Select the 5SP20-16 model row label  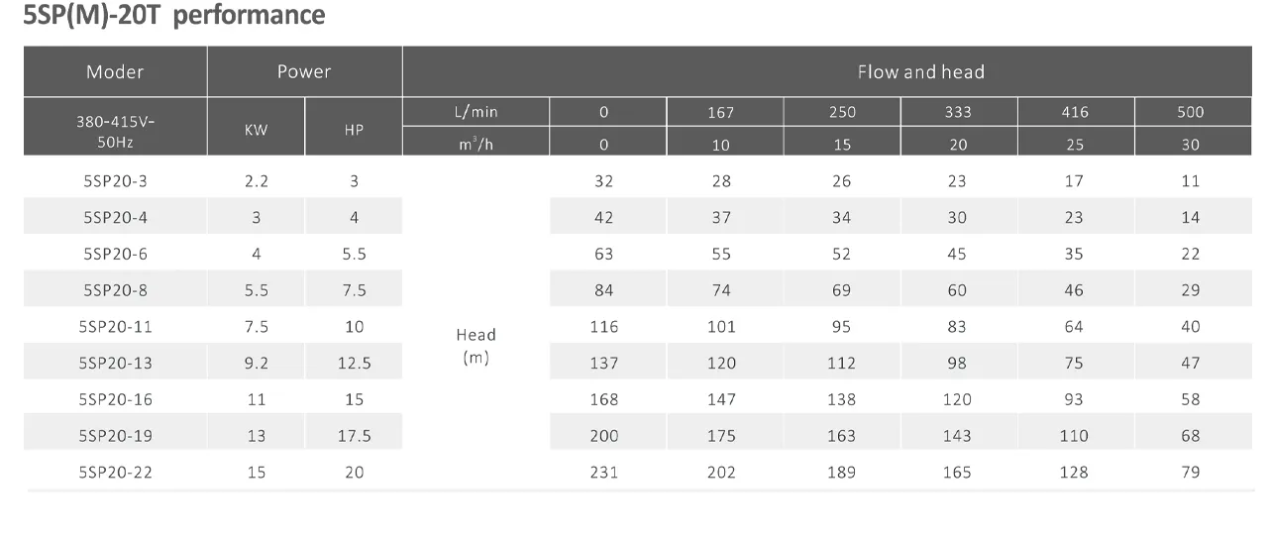[115, 399]
